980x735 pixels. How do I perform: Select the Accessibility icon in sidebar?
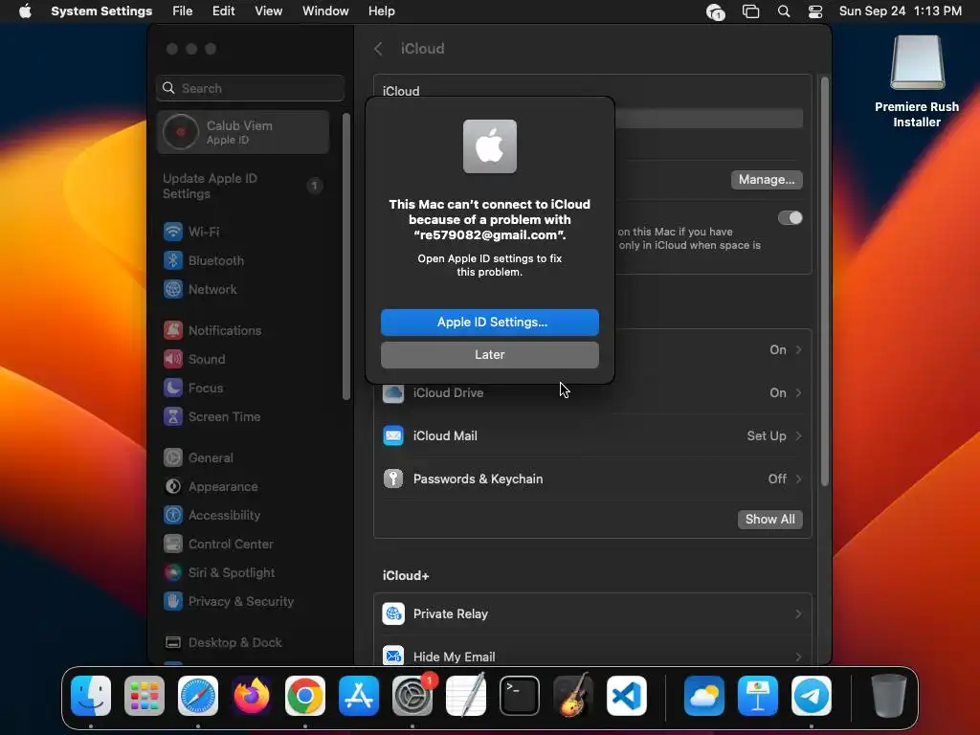click(173, 515)
